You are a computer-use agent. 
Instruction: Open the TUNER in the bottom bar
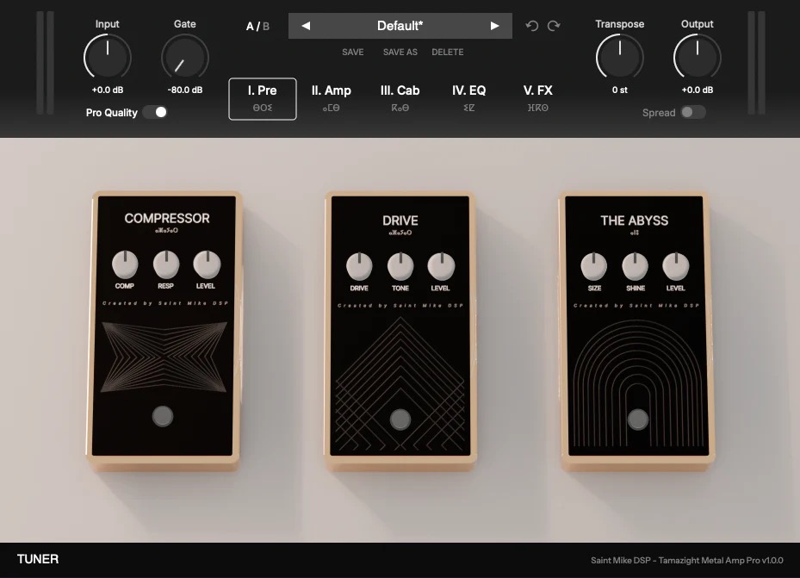click(38, 559)
